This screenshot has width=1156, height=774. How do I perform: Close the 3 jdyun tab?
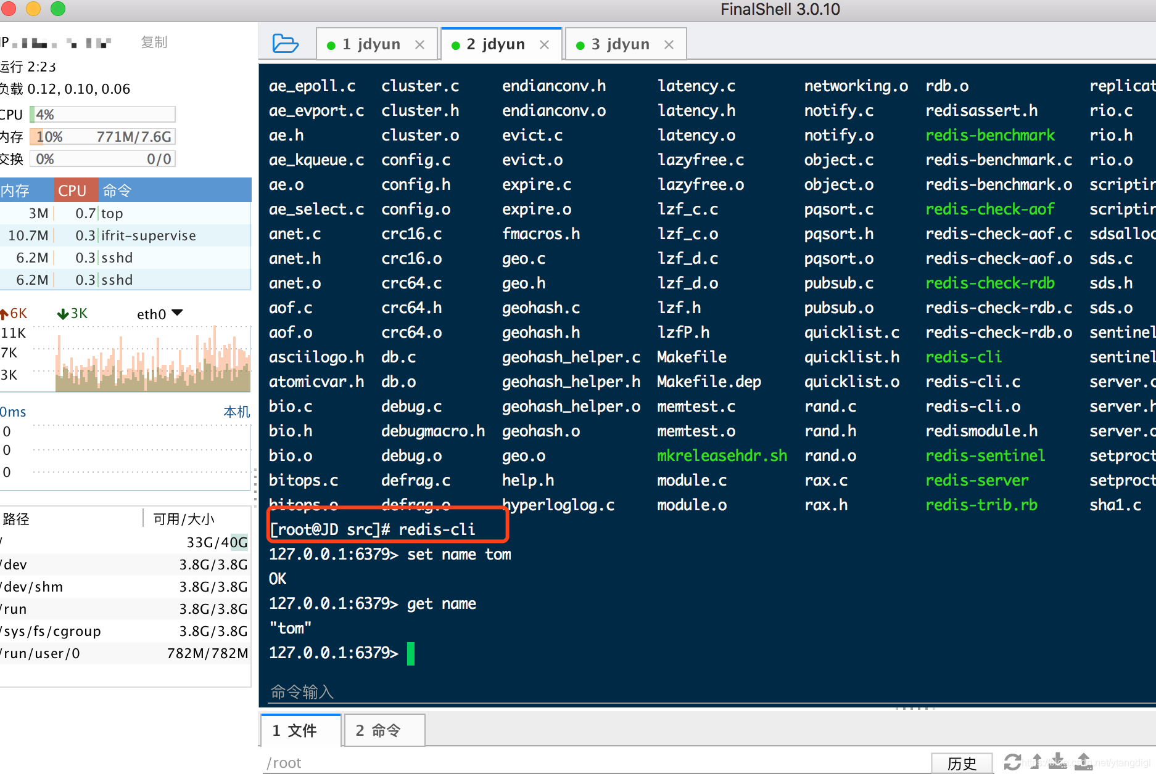pos(669,44)
